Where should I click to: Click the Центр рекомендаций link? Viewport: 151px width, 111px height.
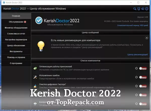click(x=137, y=54)
